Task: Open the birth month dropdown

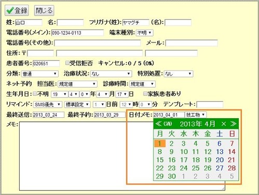Action: coord(103,94)
